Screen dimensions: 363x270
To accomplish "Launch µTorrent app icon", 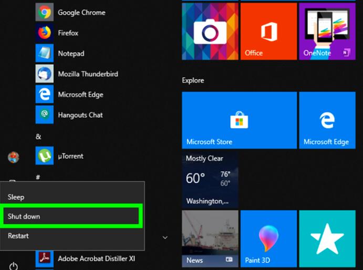I will pos(45,155).
